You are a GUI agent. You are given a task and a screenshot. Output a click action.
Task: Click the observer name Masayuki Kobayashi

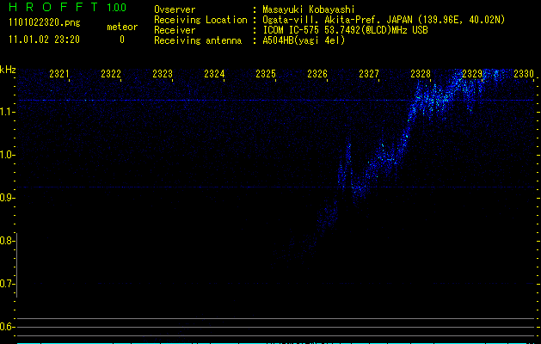pos(309,9)
